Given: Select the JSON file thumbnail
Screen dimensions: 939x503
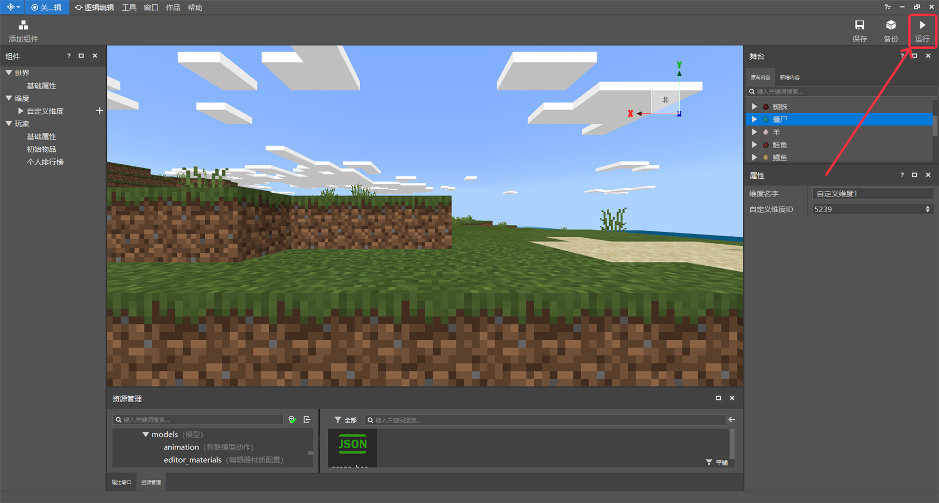Looking at the screenshot, I should 353,447.
